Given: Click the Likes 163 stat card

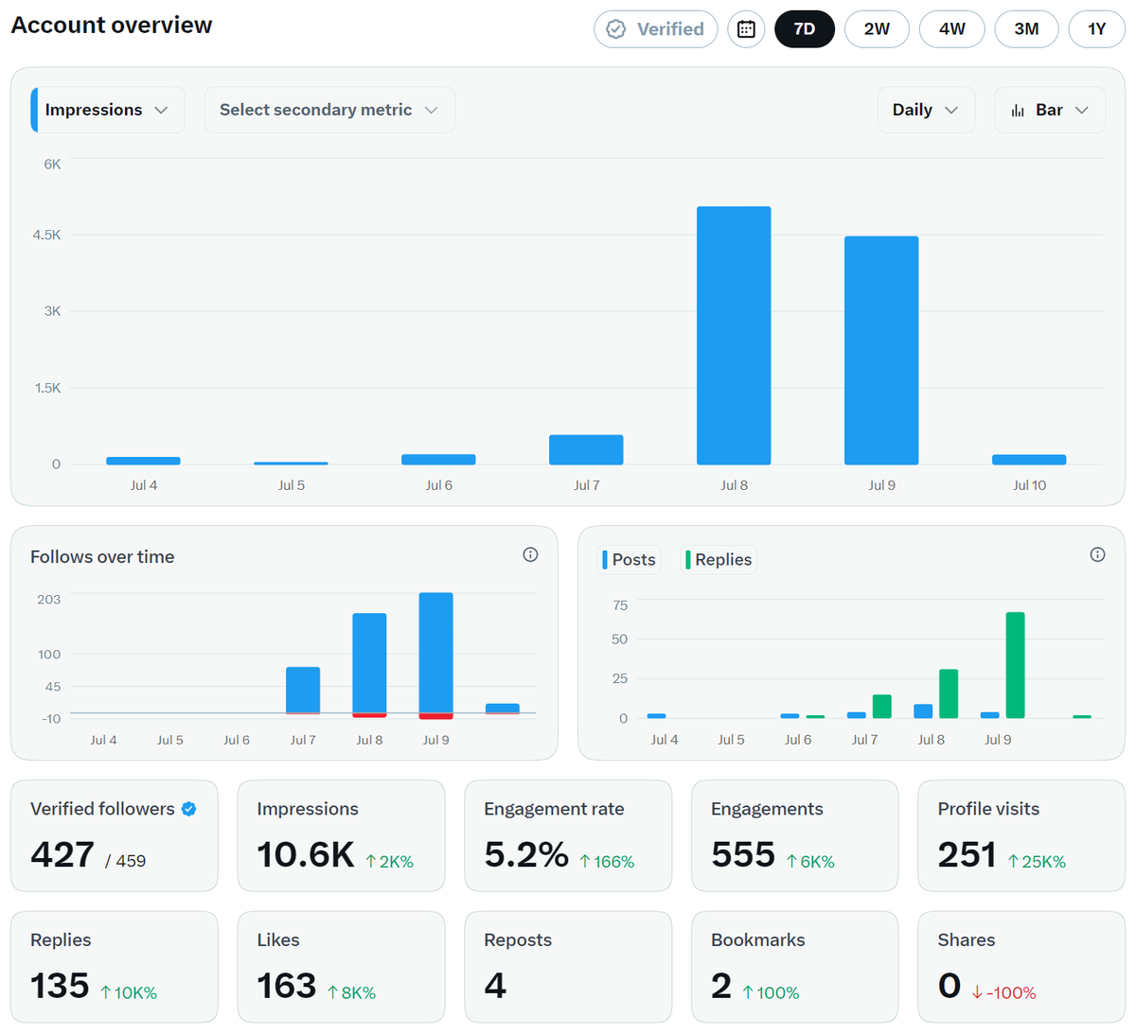Looking at the screenshot, I should [341, 967].
